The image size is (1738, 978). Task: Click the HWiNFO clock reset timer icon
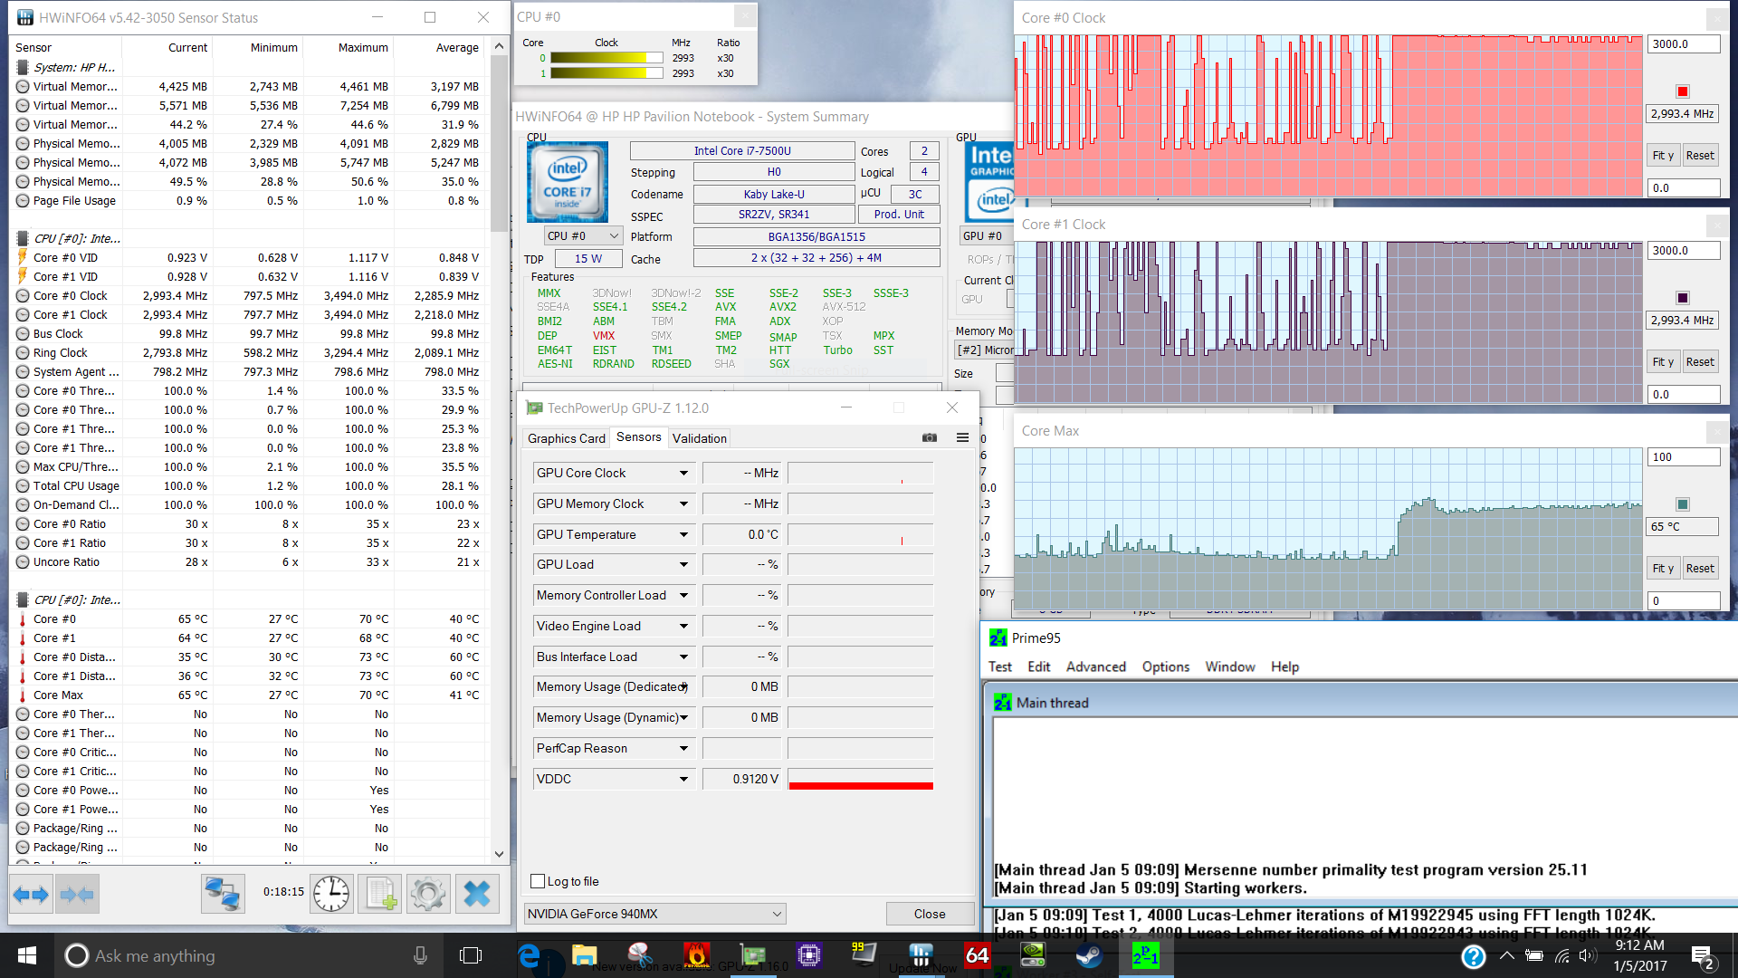point(331,895)
